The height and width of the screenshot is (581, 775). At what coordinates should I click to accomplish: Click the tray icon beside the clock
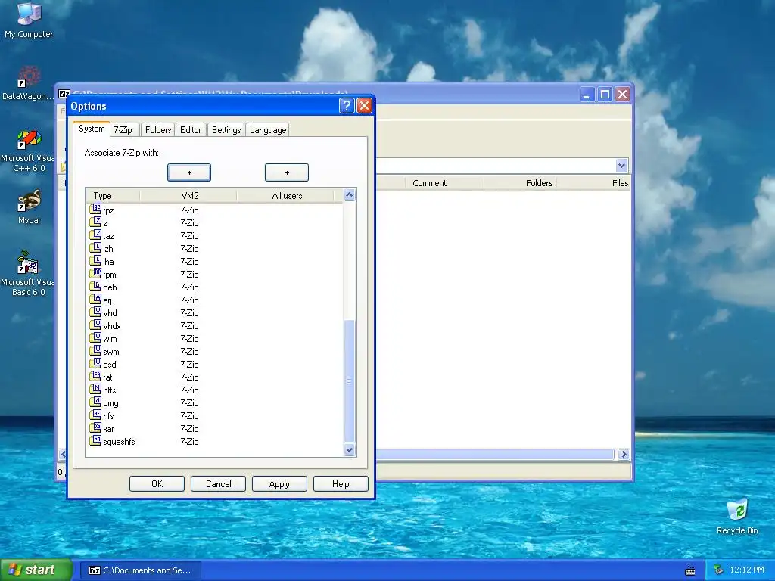pos(719,570)
